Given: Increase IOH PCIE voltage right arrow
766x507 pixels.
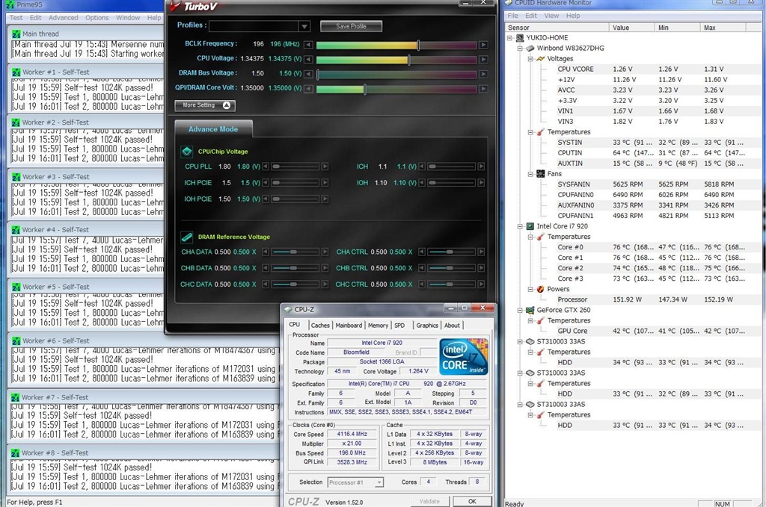Looking at the screenshot, I should 325,199.
